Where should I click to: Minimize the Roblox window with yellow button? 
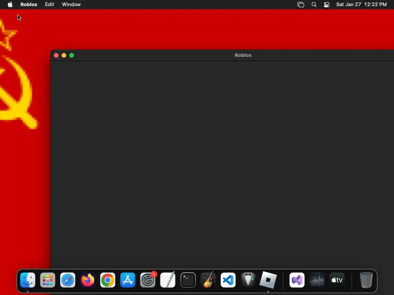click(64, 55)
